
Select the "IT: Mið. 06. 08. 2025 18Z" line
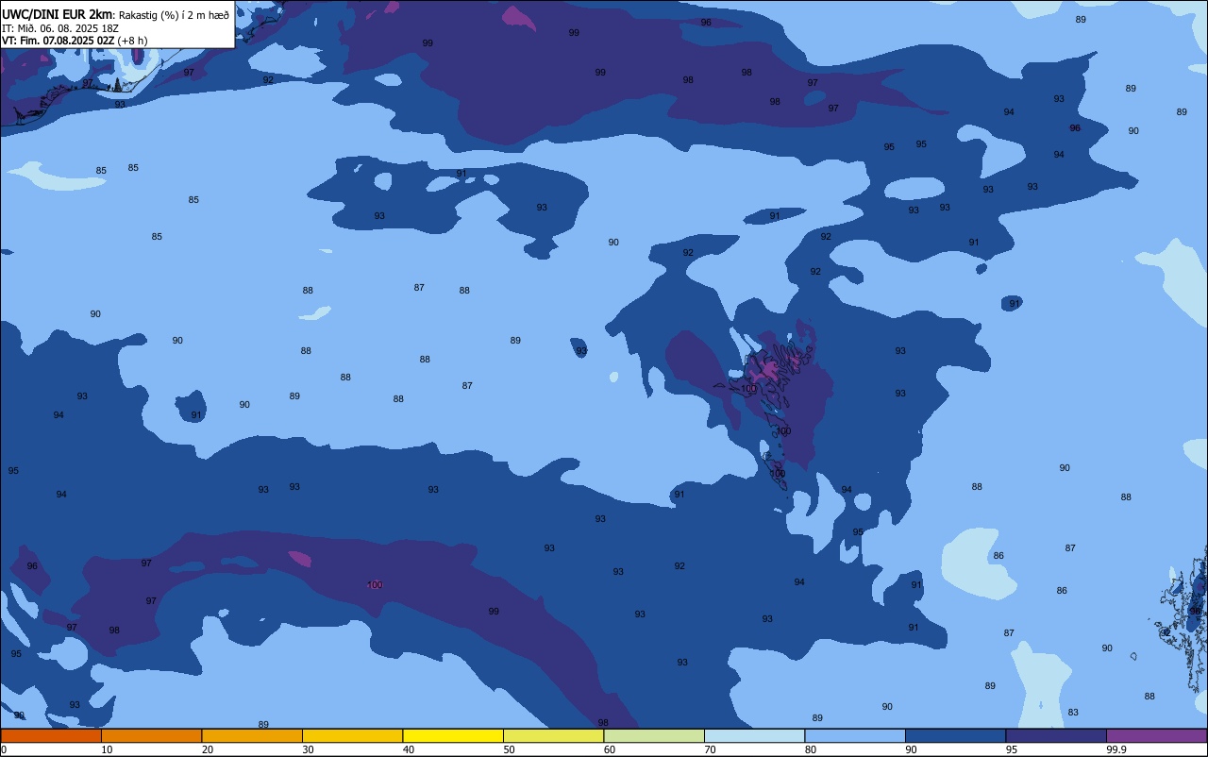[x=59, y=28]
